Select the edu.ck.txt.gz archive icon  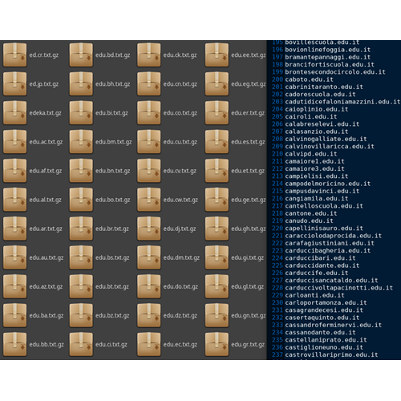coord(149,55)
